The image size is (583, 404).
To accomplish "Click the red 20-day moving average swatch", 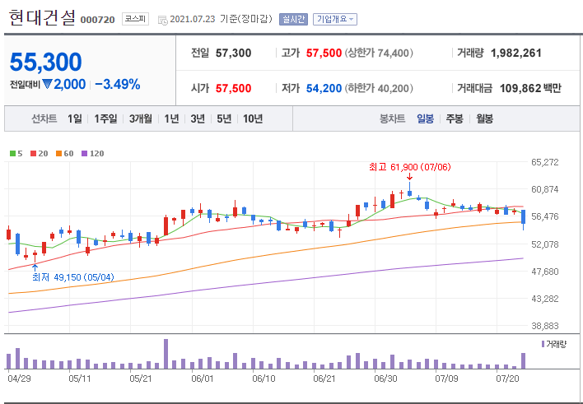I will pos(33,154).
